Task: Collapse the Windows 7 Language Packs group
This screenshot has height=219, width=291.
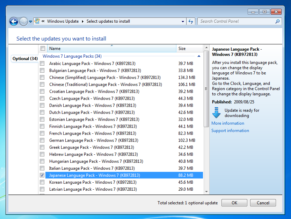Action: [199, 56]
